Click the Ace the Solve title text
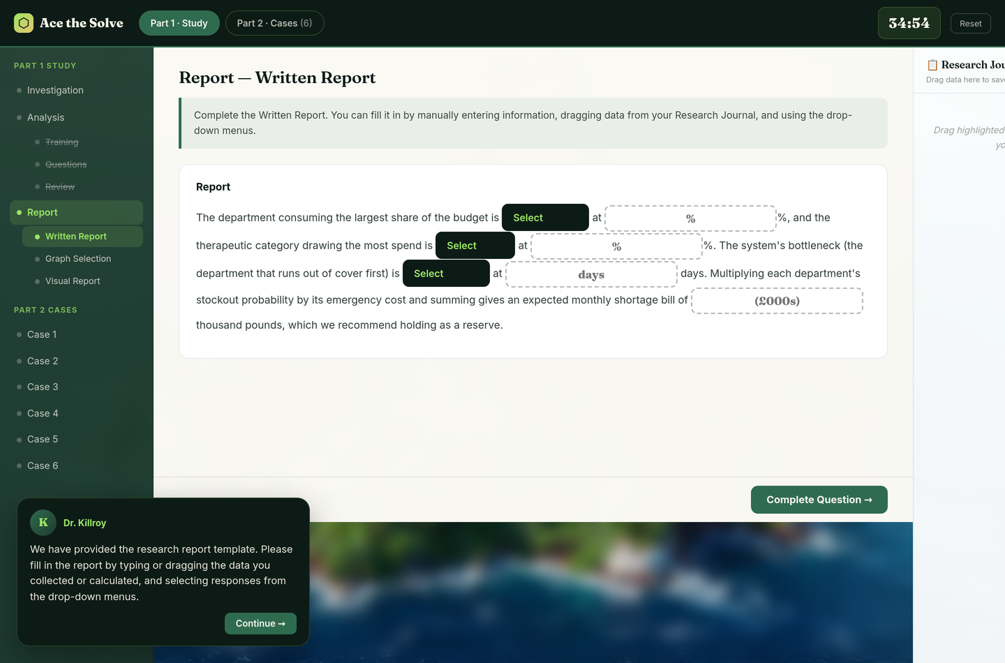1005x663 pixels. pos(82,23)
